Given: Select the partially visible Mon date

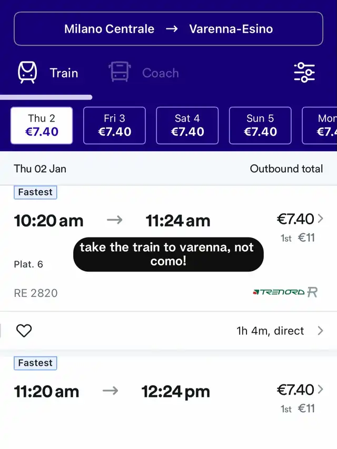Looking at the screenshot, I should point(322,125).
